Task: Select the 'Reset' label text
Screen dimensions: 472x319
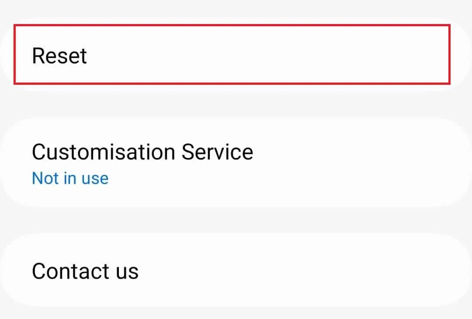Action: 59,56
